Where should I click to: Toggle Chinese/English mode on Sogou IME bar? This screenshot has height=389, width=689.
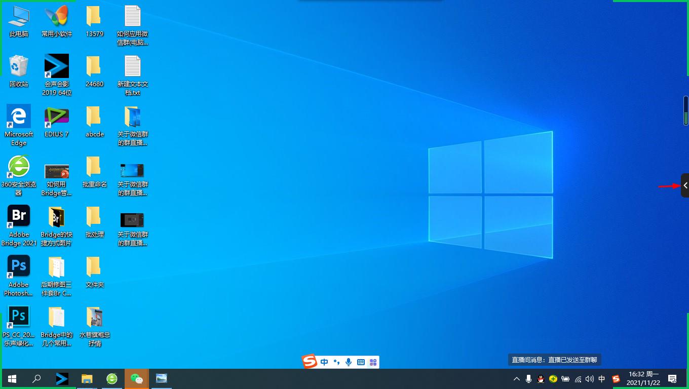coord(324,362)
